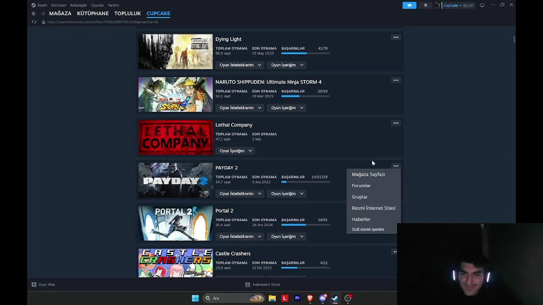
Task: Open the three-dot menu for NARUTO SHIPPUDEN
Action: 396,80
